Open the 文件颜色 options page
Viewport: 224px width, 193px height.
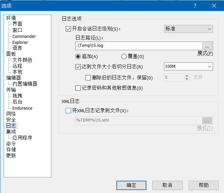(22, 60)
